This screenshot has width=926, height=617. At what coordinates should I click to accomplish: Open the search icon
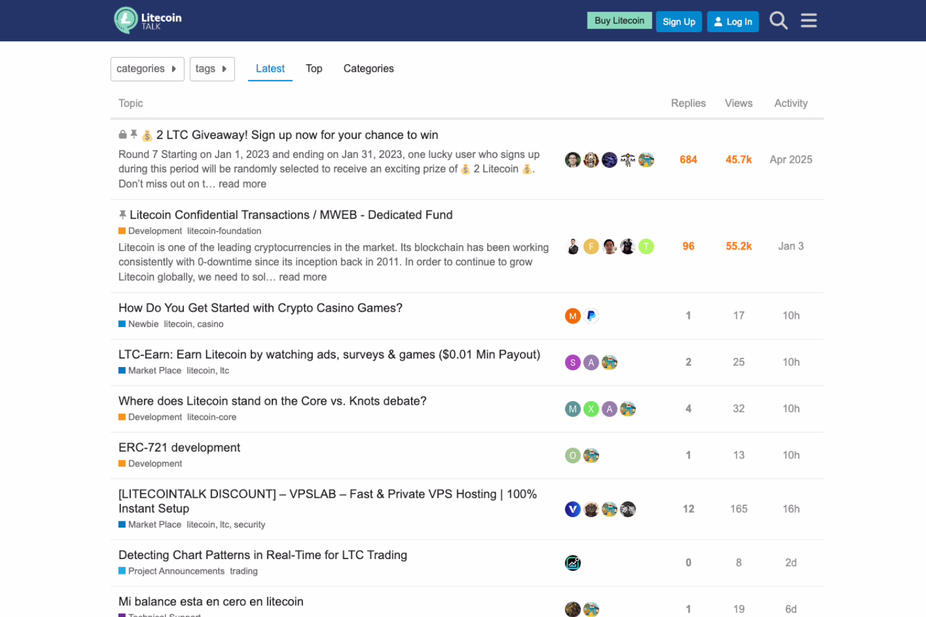(778, 20)
